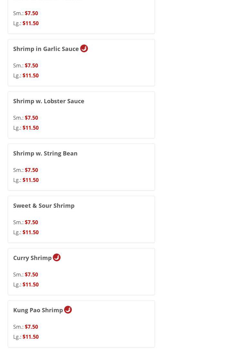Pick the large $11.50 Curry Shrimp price

click(31, 285)
